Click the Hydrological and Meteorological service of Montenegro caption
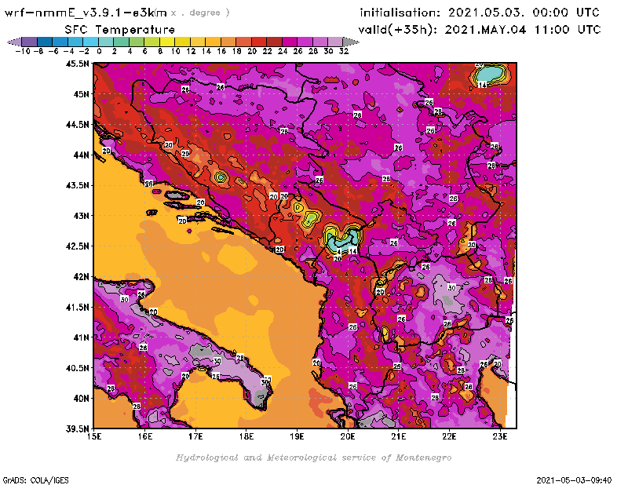This screenshot has width=628, height=485. tap(313, 458)
